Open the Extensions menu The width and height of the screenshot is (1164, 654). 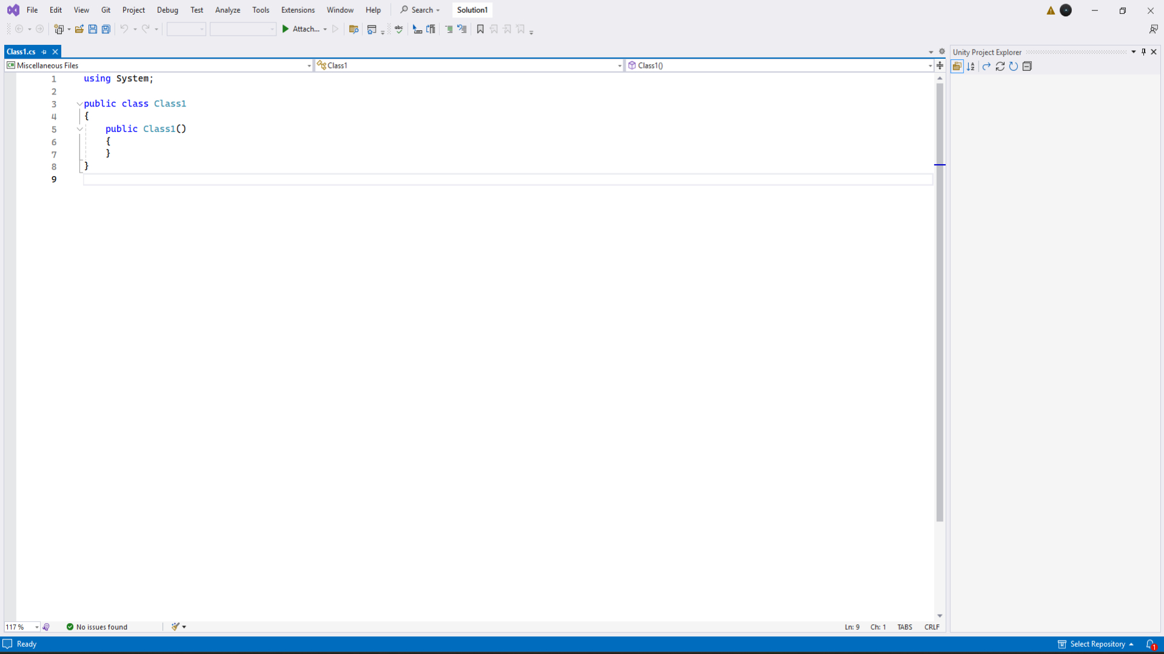click(298, 10)
